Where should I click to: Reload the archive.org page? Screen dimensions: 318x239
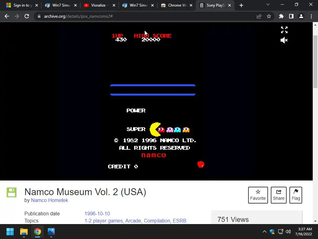point(27,16)
